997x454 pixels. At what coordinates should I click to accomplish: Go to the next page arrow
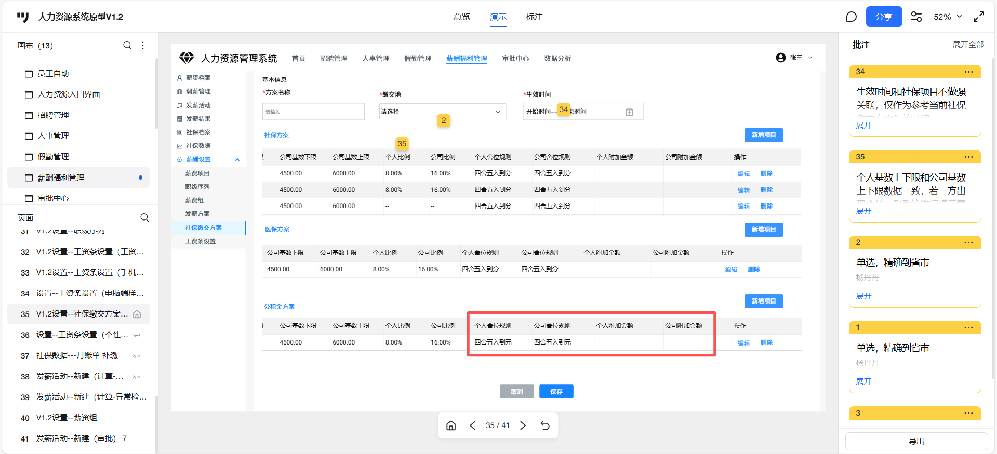[x=523, y=425]
